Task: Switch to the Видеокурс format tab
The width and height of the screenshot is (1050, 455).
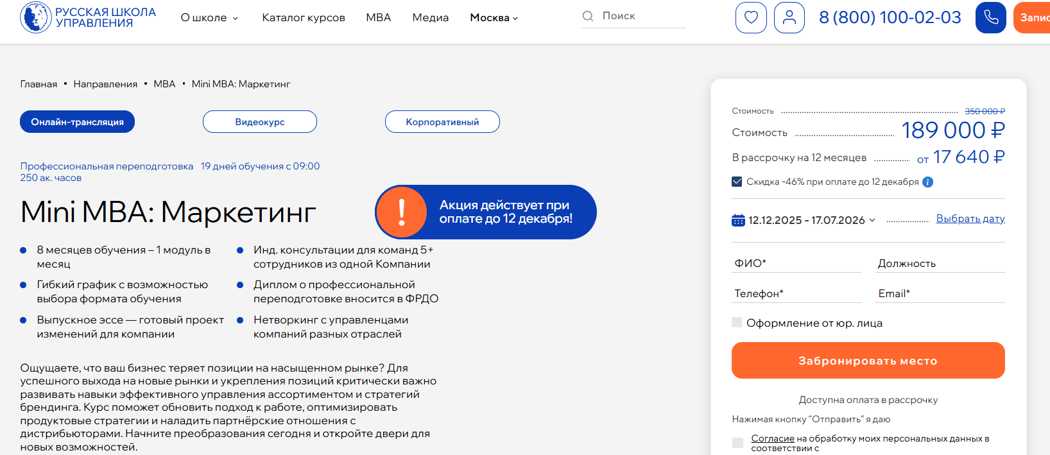Action: pos(260,122)
